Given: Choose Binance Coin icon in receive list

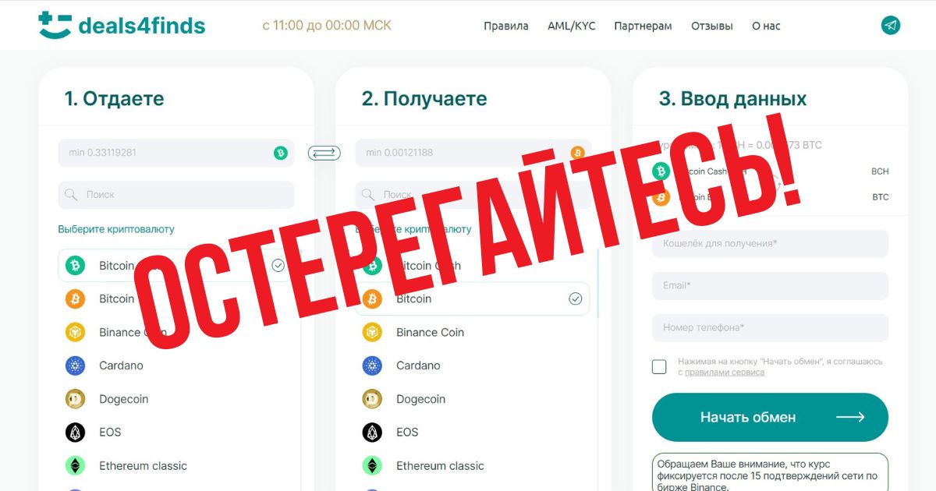Looking at the screenshot, I should (372, 332).
